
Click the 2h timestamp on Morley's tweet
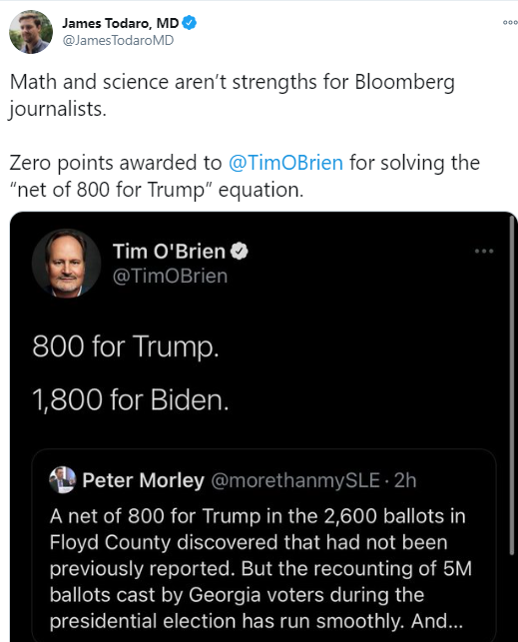pos(405,480)
